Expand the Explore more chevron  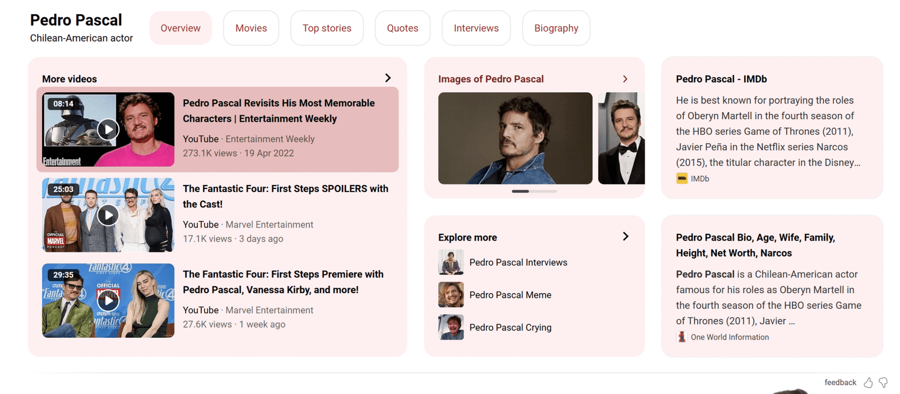pos(625,237)
